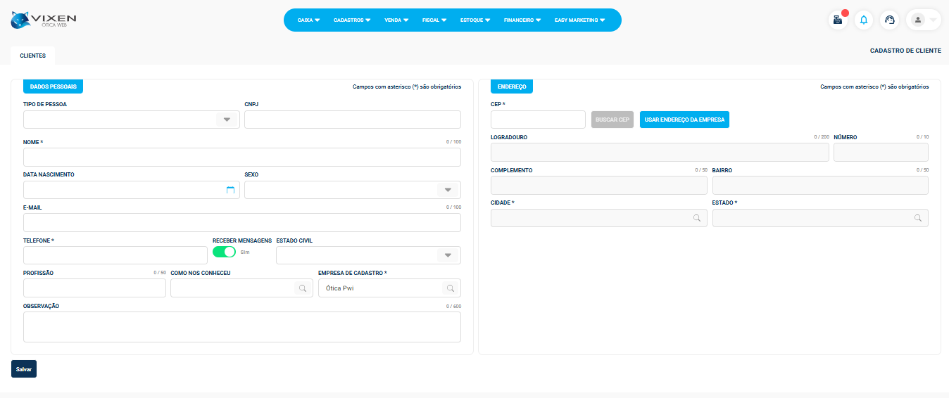Toggle the Receber Mensagens switch

tap(224, 252)
